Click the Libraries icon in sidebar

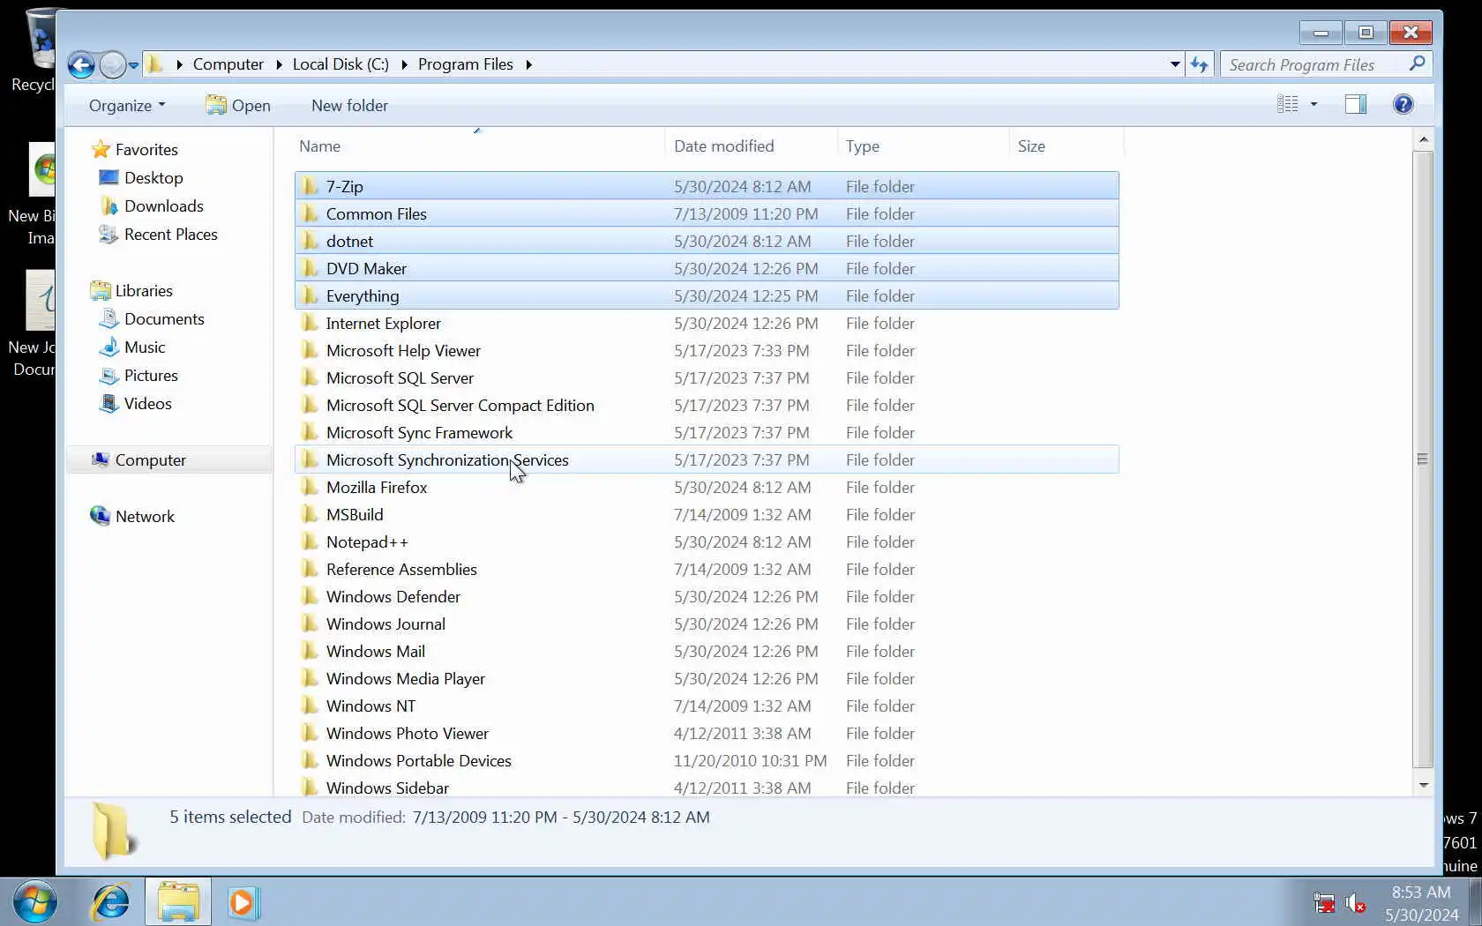point(101,290)
